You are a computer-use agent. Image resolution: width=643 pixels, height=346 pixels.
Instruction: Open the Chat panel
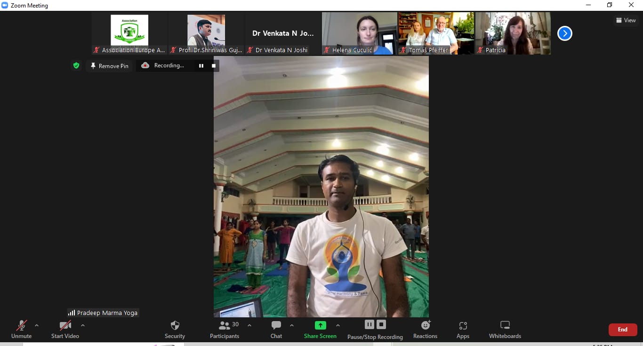tap(276, 329)
